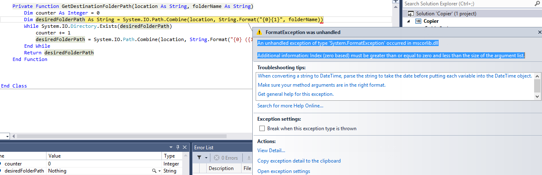Open 'Search for more Help Online...' link
The width and height of the screenshot is (542, 175).
point(290,106)
